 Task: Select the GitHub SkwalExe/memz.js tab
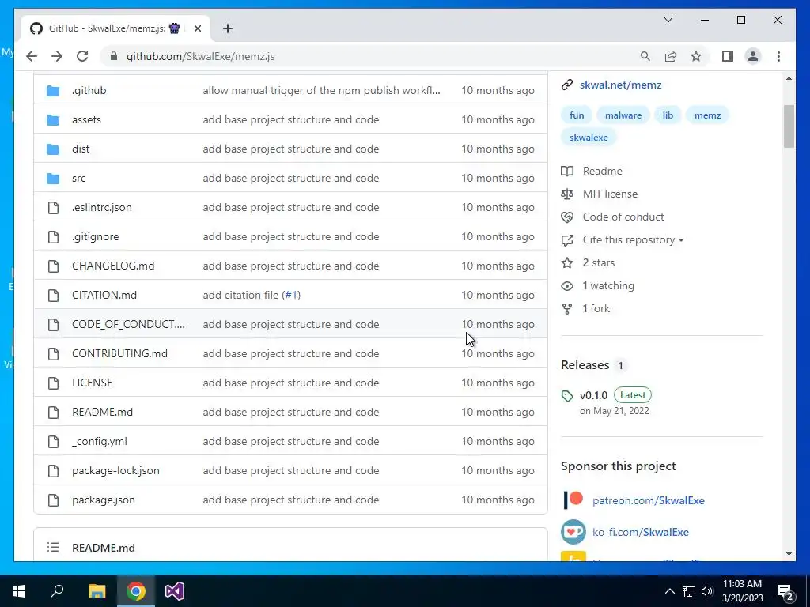tap(115, 28)
